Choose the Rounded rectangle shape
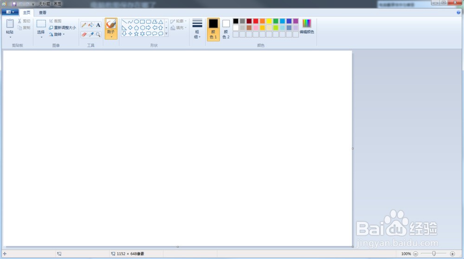The width and height of the screenshot is (464, 259). pos(148,22)
